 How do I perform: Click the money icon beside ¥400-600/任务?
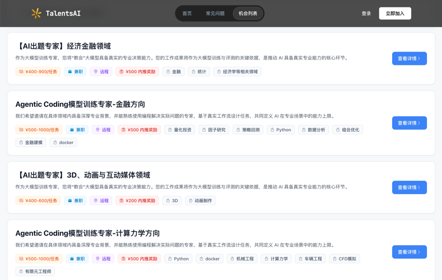coord(21,200)
